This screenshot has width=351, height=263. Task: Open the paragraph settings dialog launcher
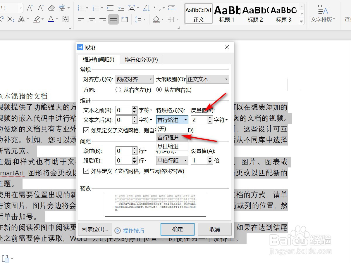click(x=179, y=28)
